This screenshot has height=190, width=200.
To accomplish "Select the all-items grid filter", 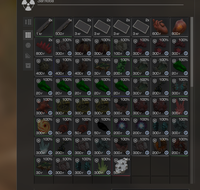I will pyautogui.click(x=28, y=35).
